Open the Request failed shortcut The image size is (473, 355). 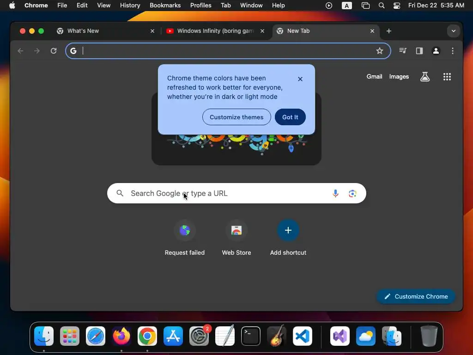click(x=185, y=238)
